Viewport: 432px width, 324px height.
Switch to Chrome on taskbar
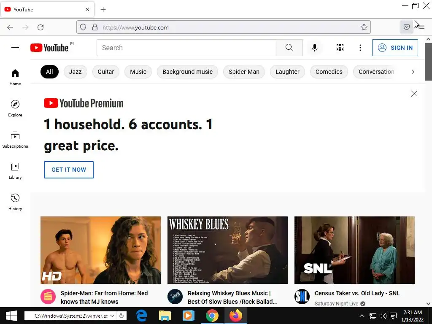[x=212, y=316]
